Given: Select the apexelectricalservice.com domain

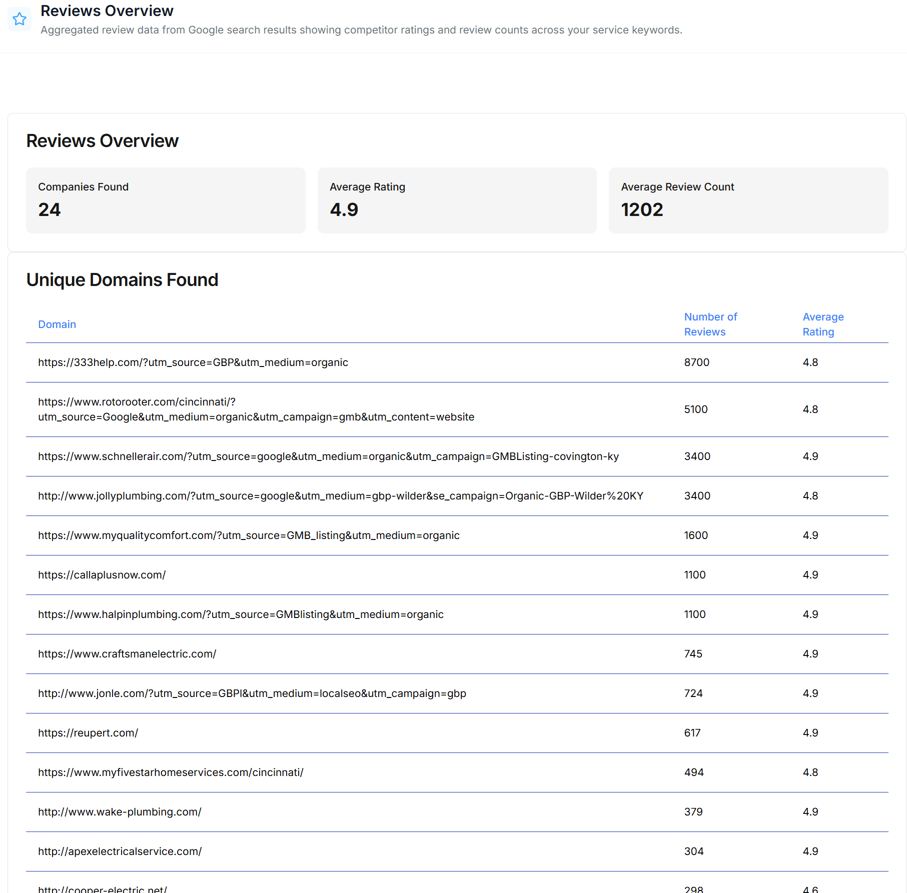Looking at the screenshot, I should [120, 851].
